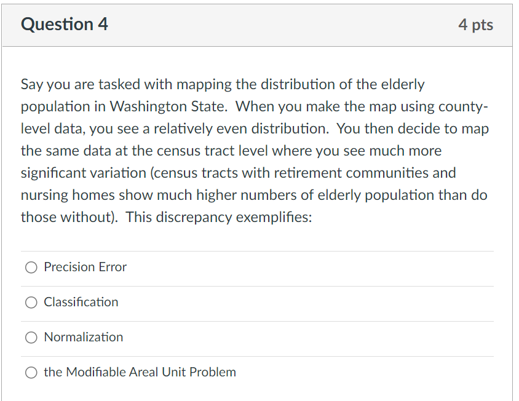Click the word "county-" ending the second line

coord(463,106)
